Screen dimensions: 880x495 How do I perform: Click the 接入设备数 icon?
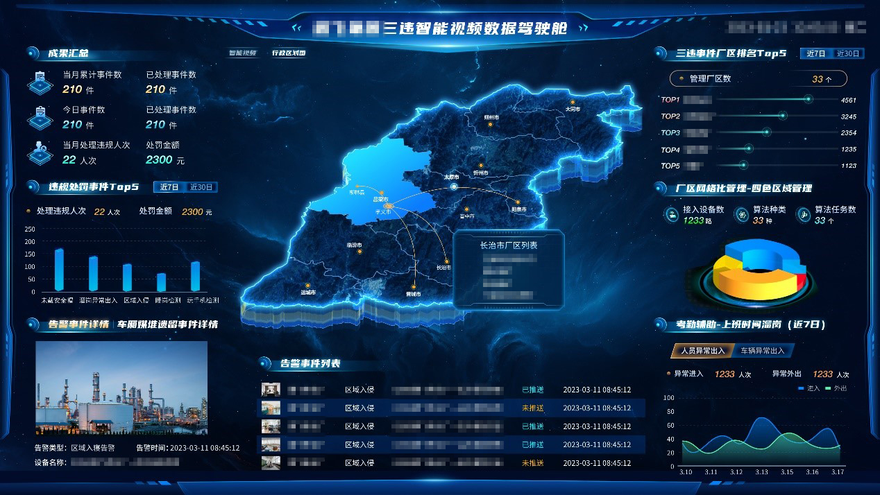click(672, 215)
